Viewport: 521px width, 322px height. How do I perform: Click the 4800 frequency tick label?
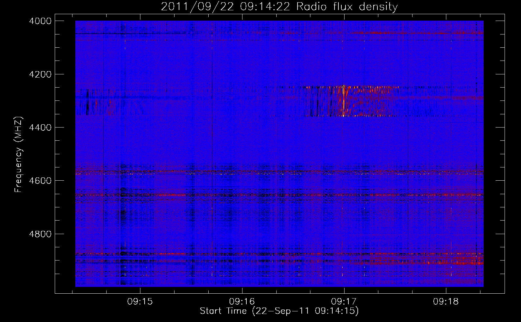point(40,234)
